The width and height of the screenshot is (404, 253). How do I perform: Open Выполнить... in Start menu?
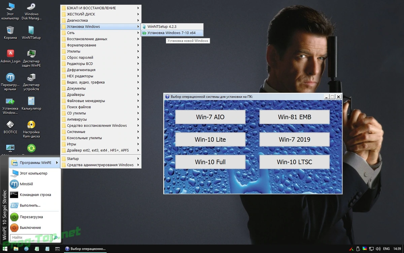coord(34,205)
